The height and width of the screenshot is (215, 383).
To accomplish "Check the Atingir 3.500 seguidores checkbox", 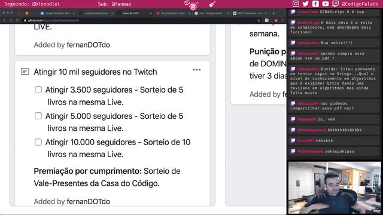I will click(38, 90).
